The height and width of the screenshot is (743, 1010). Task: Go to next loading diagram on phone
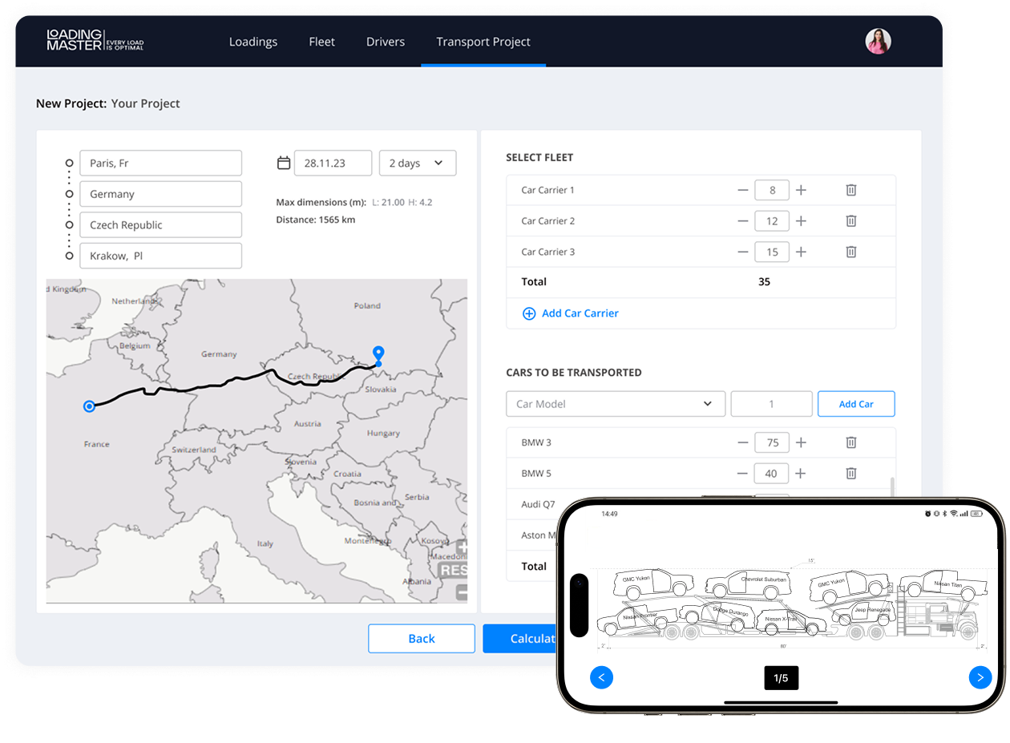980,677
